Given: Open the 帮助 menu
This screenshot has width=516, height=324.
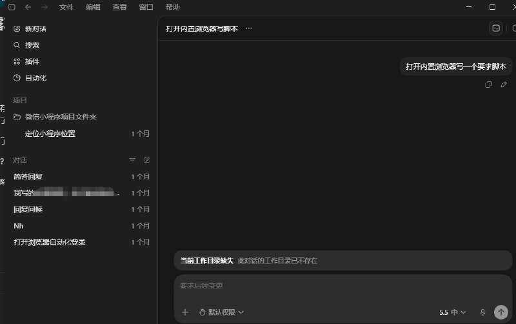Looking at the screenshot, I should click(x=173, y=7).
